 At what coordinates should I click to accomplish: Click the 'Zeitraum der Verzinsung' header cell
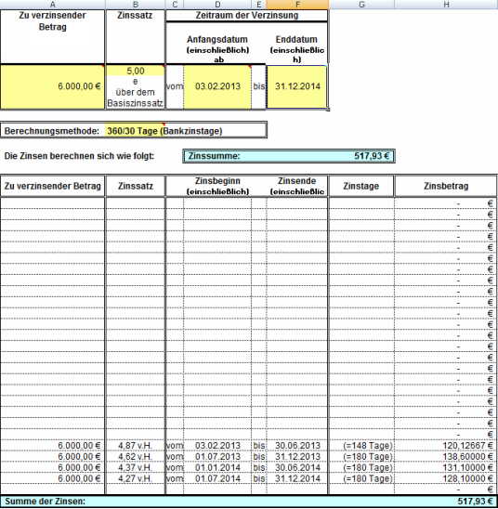[247, 15]
